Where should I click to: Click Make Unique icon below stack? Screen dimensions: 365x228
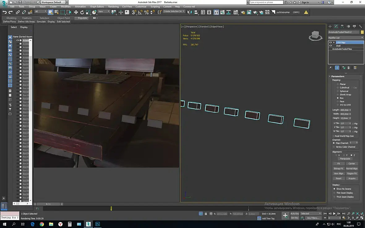point(344,68)
